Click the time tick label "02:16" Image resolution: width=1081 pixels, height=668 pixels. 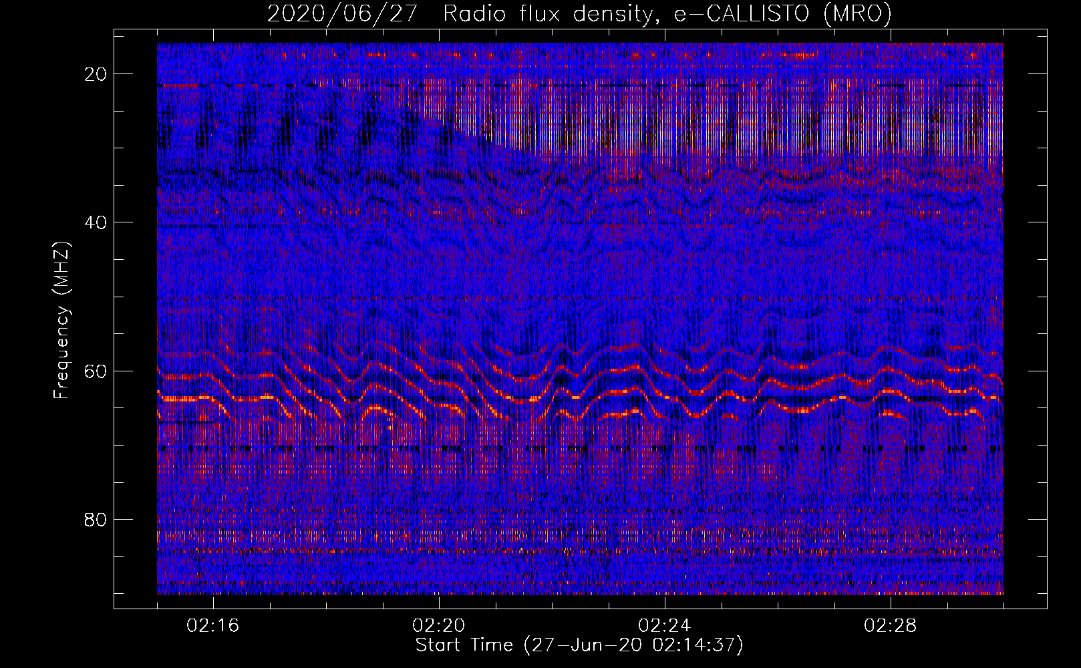point(213,626)
